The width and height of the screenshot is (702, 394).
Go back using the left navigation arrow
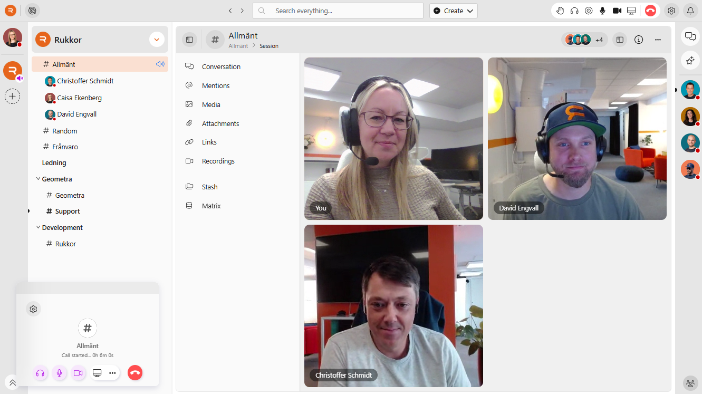click(230, 11)
